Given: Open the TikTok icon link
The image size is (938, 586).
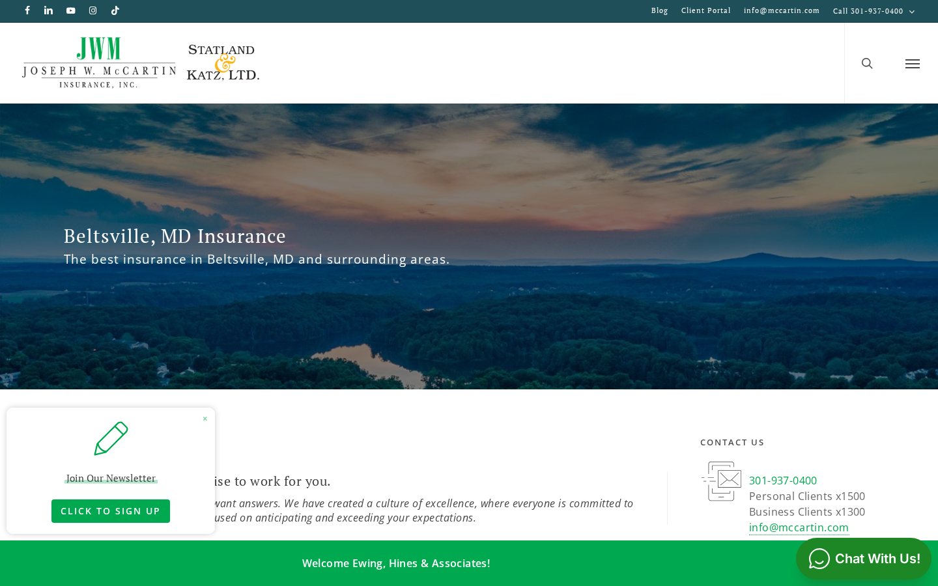Looking at the screenshot, I should pos(115,10).
